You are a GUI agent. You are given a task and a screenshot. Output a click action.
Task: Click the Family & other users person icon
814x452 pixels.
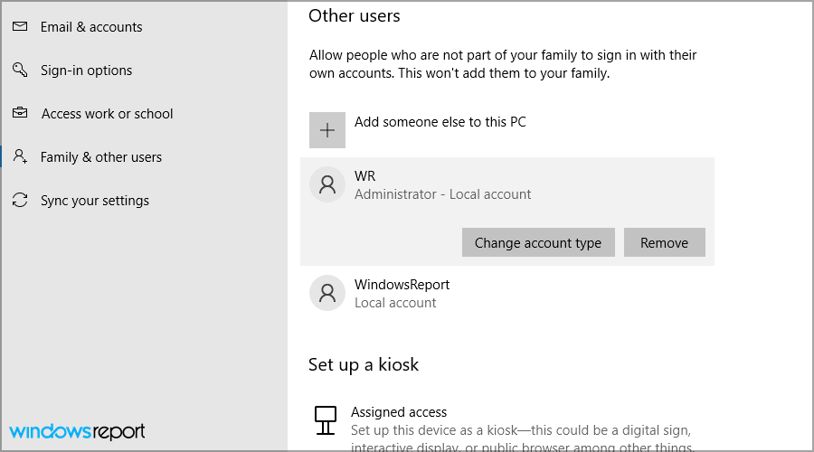(x=20, y=157)
